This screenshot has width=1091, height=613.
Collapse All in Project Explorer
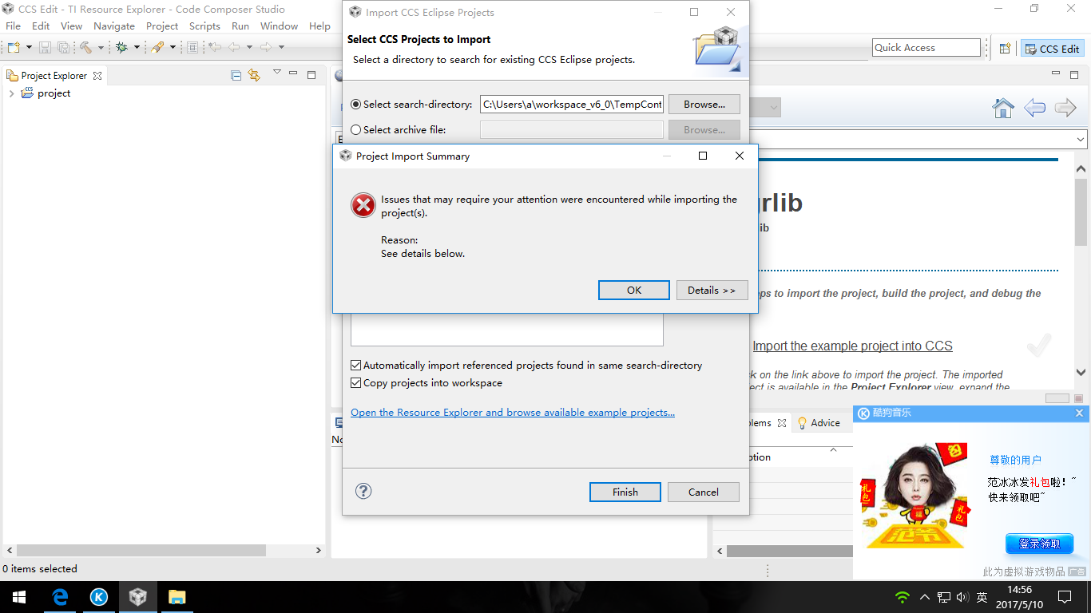click(x=236, y=76)
